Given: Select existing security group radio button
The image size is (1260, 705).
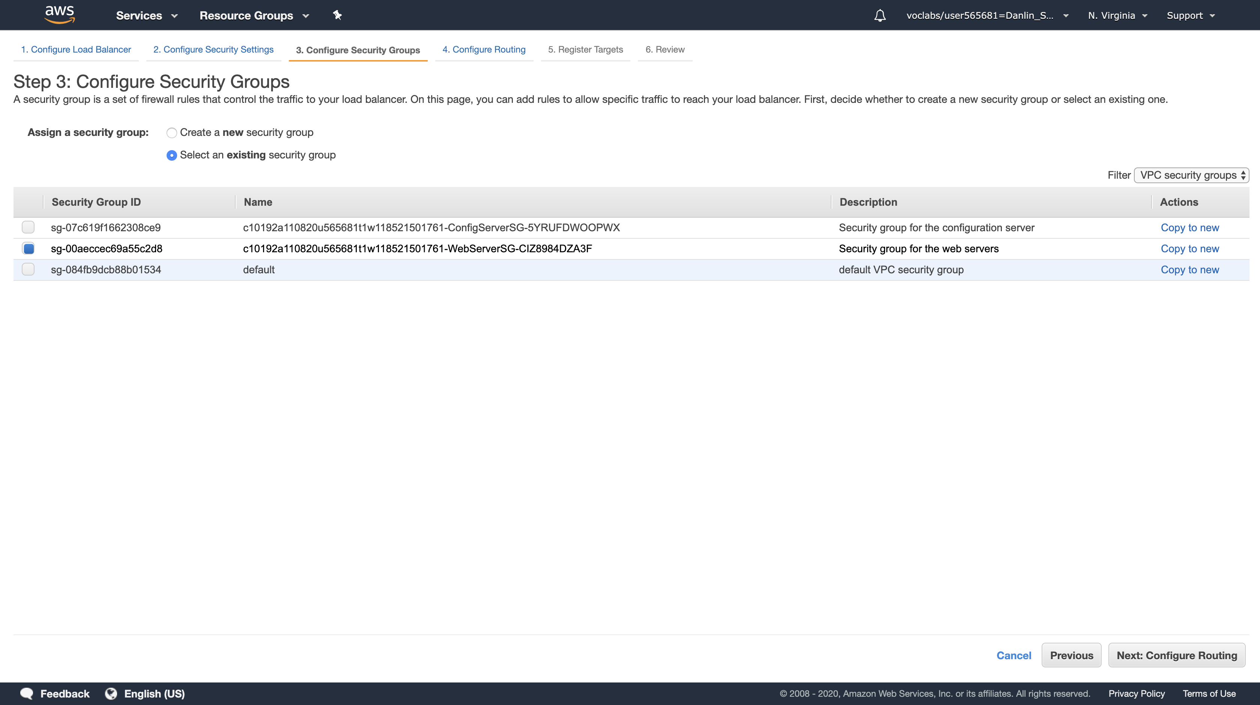Looking at the screenshot, I should pyautogui.click(x=172, y=155).
